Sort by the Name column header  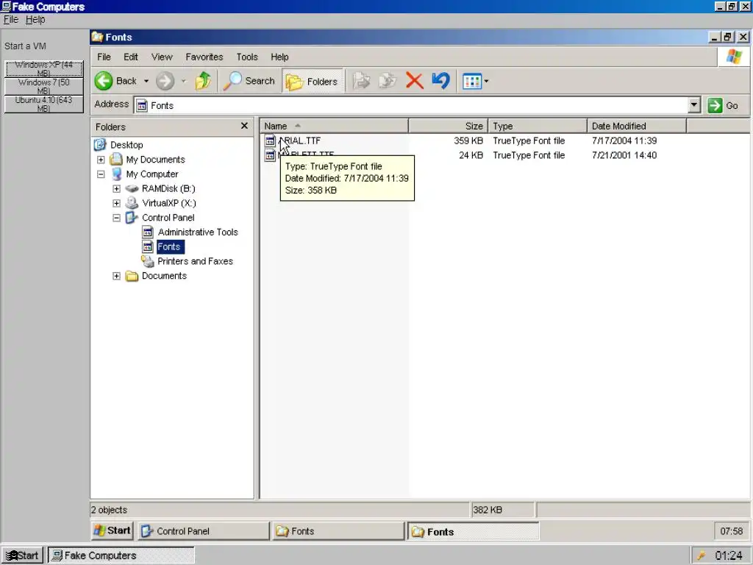point(335,126)
